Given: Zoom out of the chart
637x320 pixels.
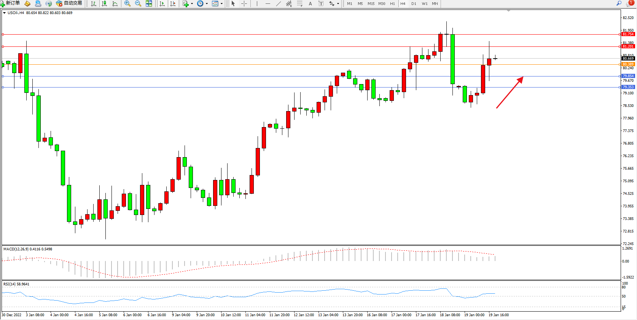Looking at the screenshot, I should coord(138,3).
